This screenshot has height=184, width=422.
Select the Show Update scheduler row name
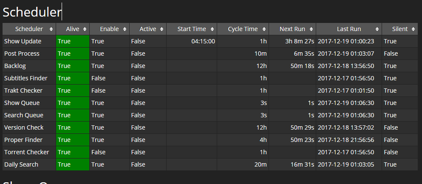pos(23,41)
